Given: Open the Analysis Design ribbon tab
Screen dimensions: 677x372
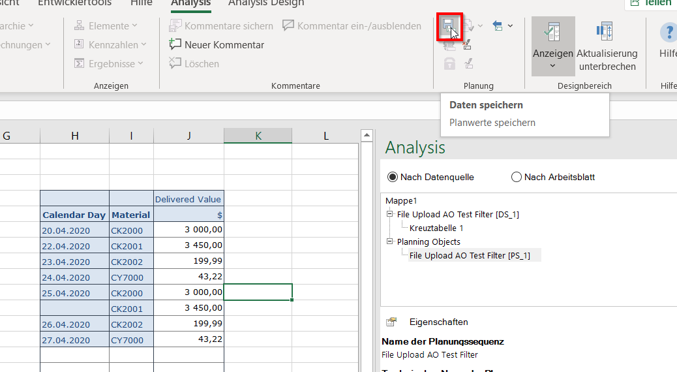Looking at the screenshot, I should pyautogui.click(x=266, y=3).
